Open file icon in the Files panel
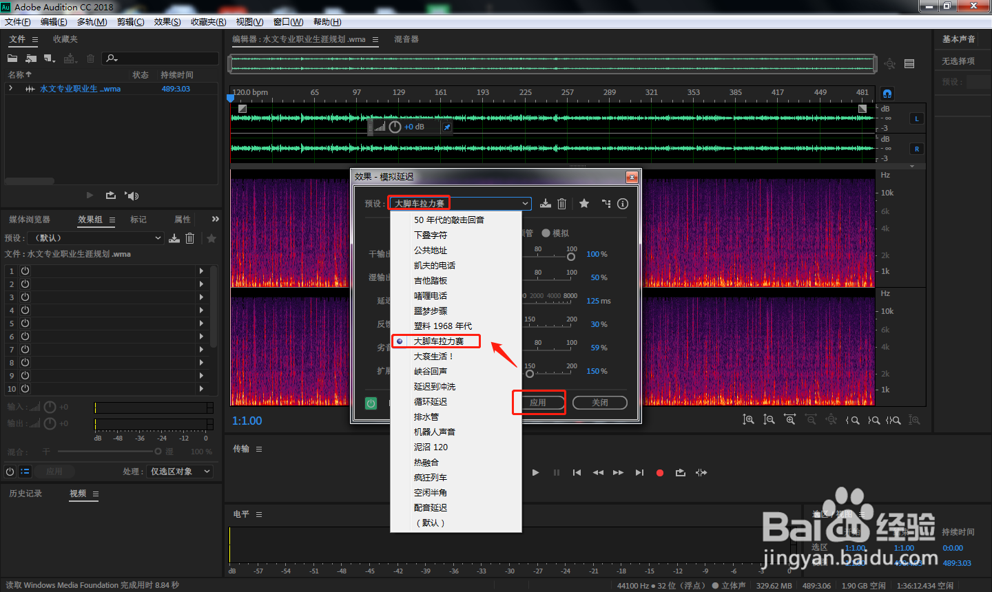 (12, 59)
